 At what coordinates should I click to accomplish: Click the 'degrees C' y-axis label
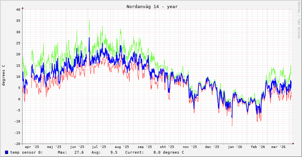(x=4, y=75)
